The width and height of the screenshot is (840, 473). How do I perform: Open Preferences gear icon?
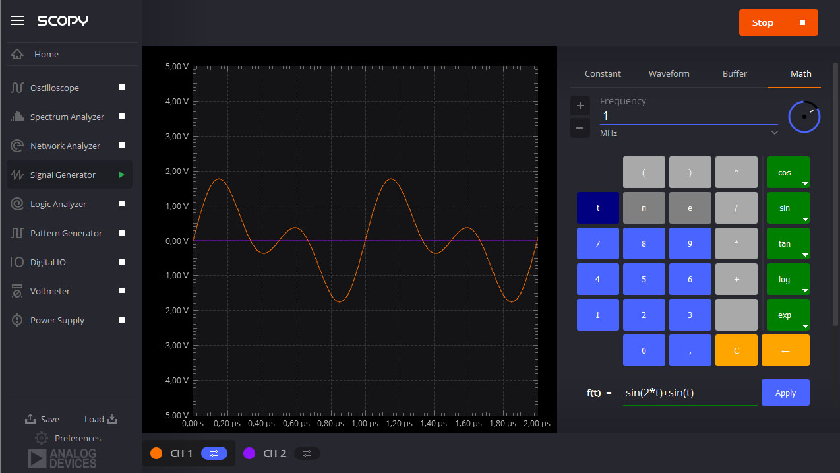click(42, 438)
